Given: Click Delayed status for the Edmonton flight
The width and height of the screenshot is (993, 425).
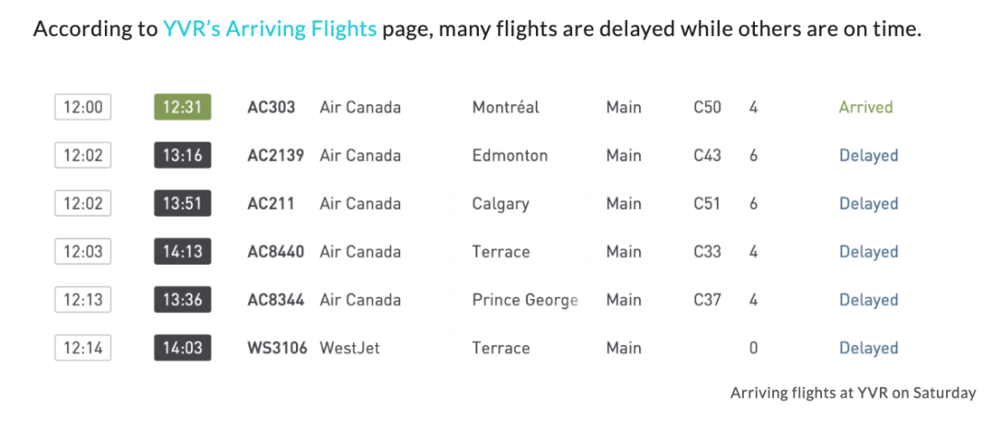Looking at the screenshot, I should point(868,155).
